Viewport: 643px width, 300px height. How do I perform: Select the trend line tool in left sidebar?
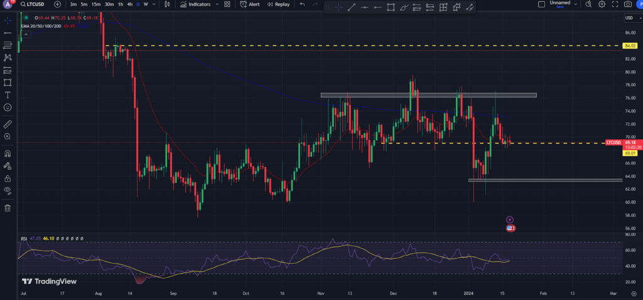[8, 33]
